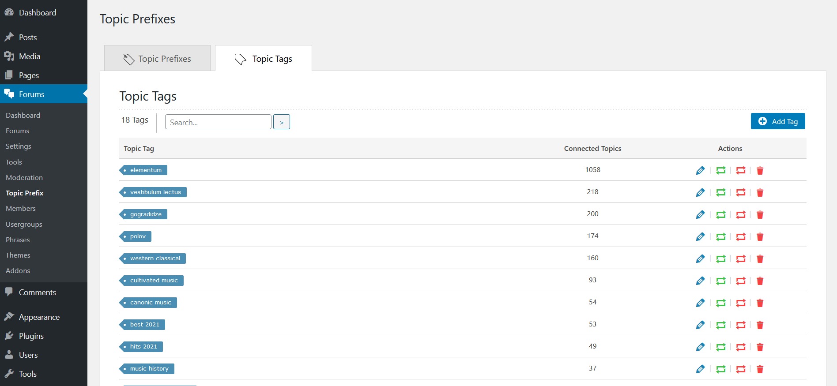Delete the cultivated music tag

click(760, 281)
